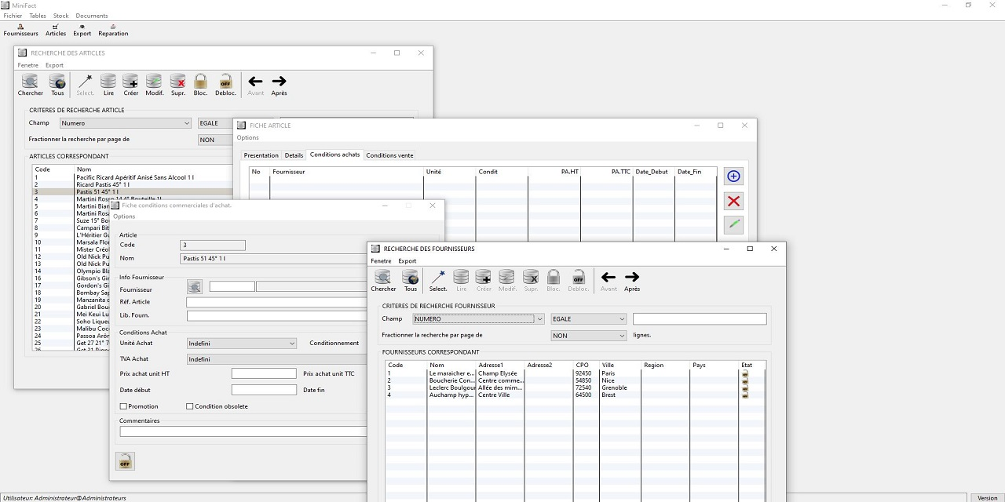
Task: Click red X icon in Fiche Article
Action: point(733,202)
